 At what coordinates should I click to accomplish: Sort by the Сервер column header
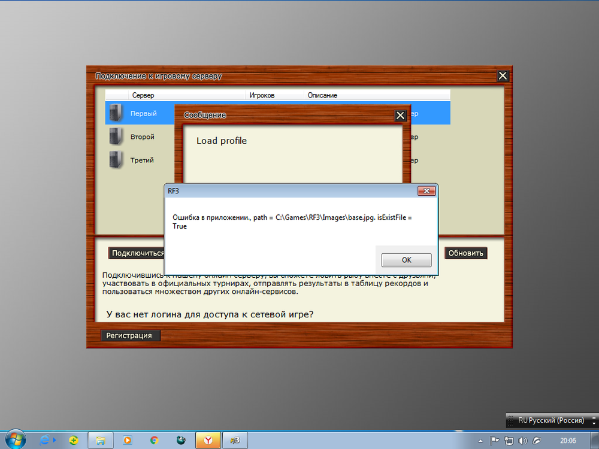(143, 95)
